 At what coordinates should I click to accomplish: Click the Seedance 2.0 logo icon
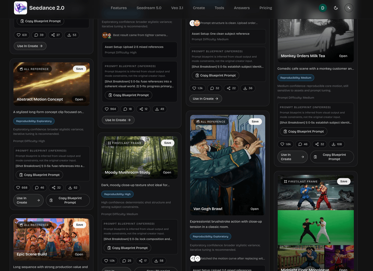click(x=21, y=8)
